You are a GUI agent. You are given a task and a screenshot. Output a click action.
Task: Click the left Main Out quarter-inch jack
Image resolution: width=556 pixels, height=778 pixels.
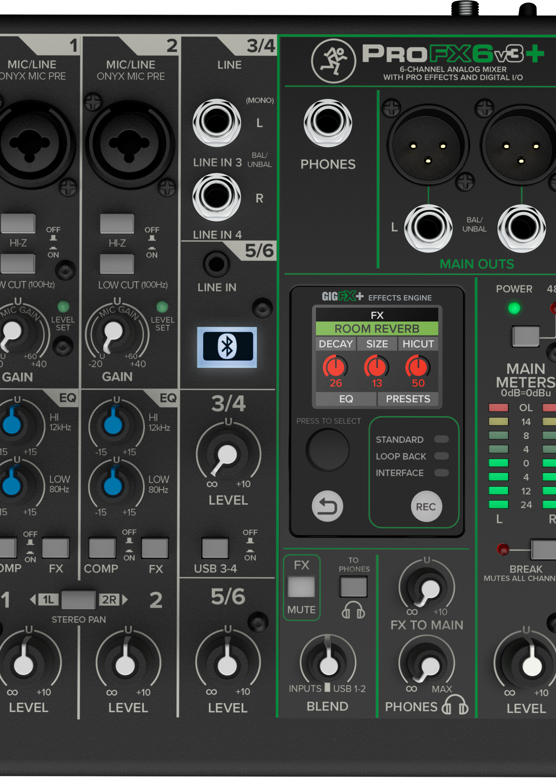pyautogui.click(x=428, y=228)
